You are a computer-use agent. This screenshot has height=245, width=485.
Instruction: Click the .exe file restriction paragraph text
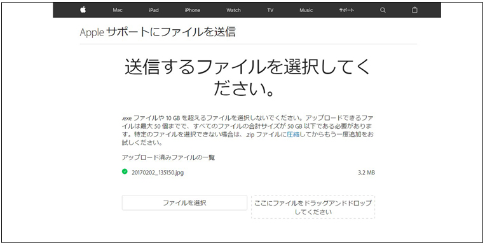[x=247, y=130]
